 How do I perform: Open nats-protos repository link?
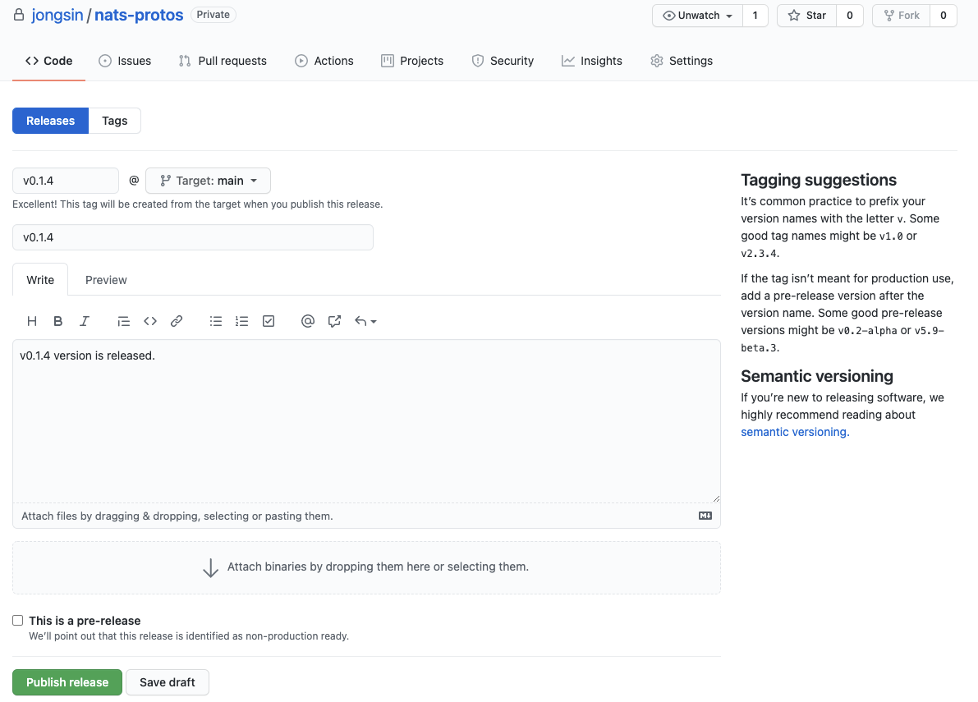(x=139, y=15)
